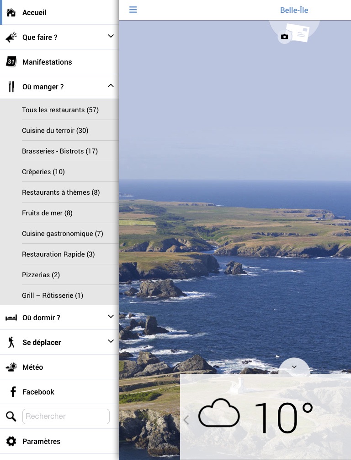351x460 pixels.
Task: Click the Accueil home icon
Action: 11,12
